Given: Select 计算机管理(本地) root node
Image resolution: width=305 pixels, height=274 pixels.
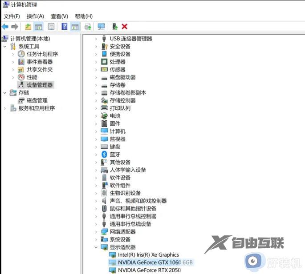Looking at the screenshot, I should pyautogui.click(x=30, y=39).
